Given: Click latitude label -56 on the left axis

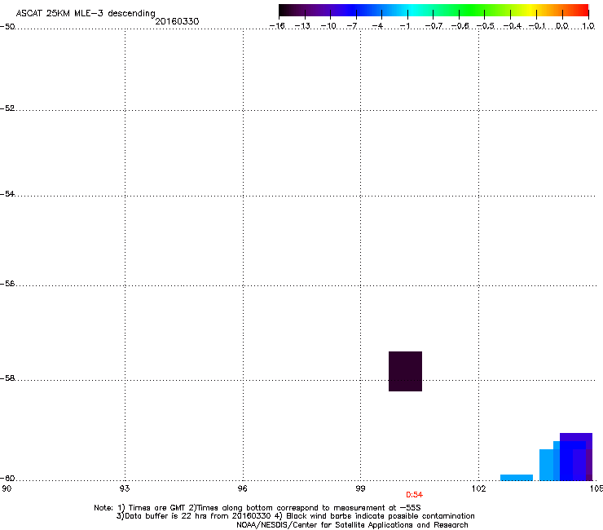Looking at the screenshot, I should click(x=7, y=284).
